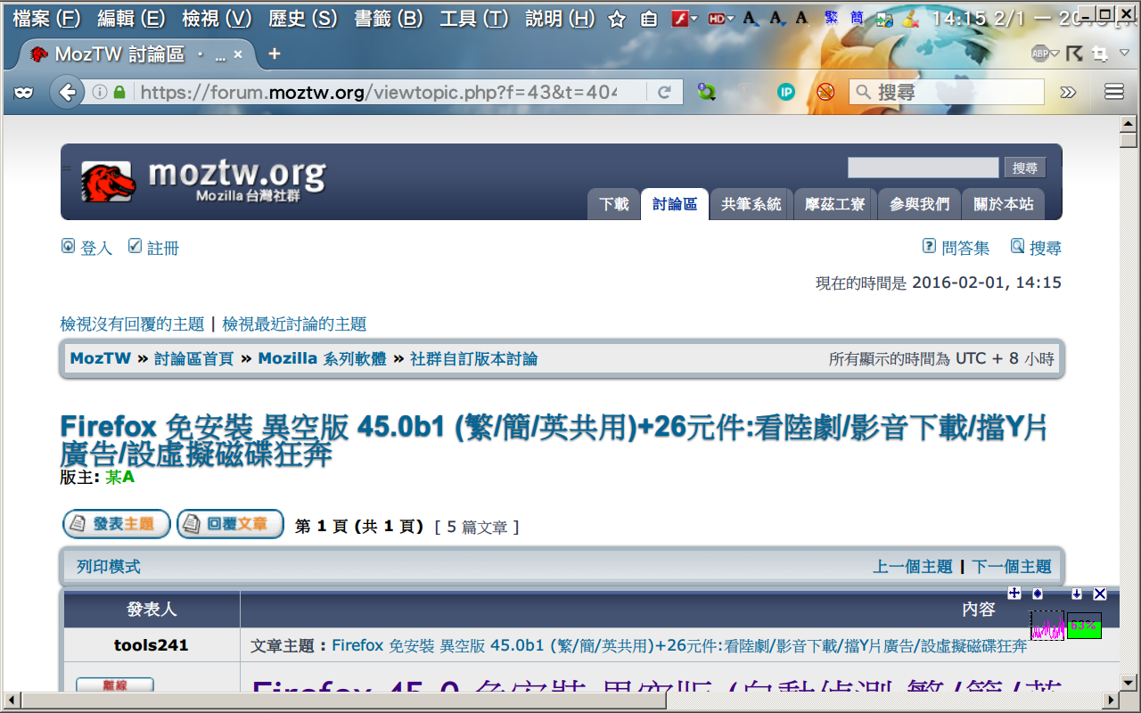The height and width of the screenshot is (713, 1141).
Task: Open the bookmarks list icon beside the star
Action: [649, 19]
